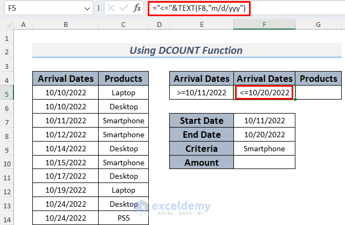Select the 10/12/2022 date cell
Viewport: 345px width, 225px height.
[66, 135]
